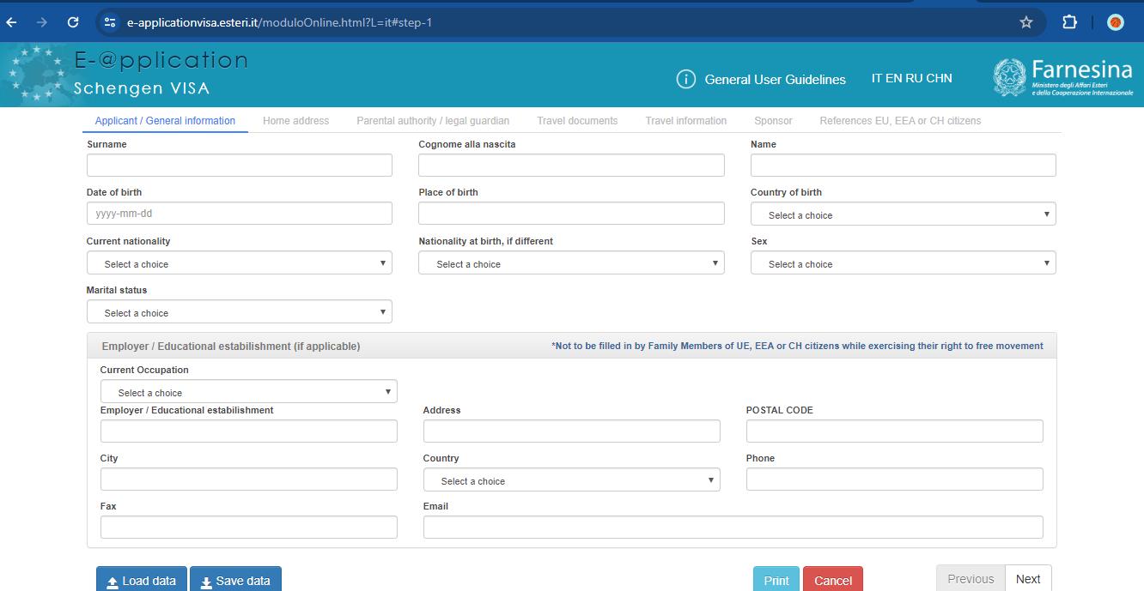Click the Farnesina ministry logo

[x=1062, y=77]
